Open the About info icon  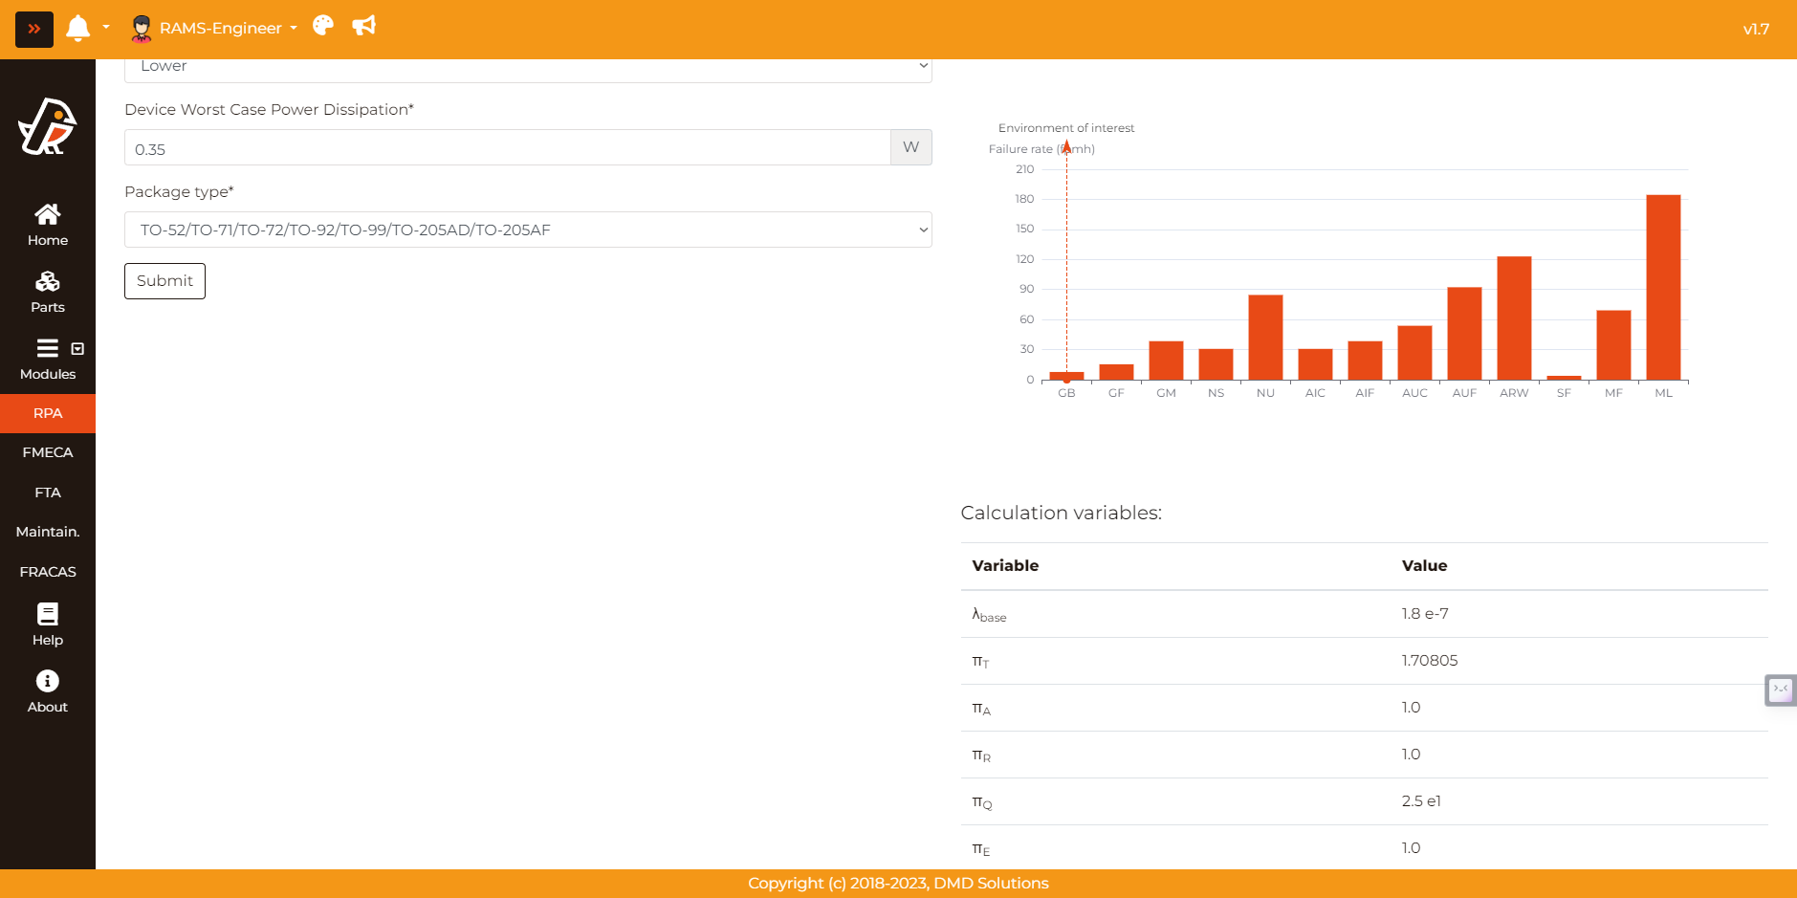pos(48,691)
